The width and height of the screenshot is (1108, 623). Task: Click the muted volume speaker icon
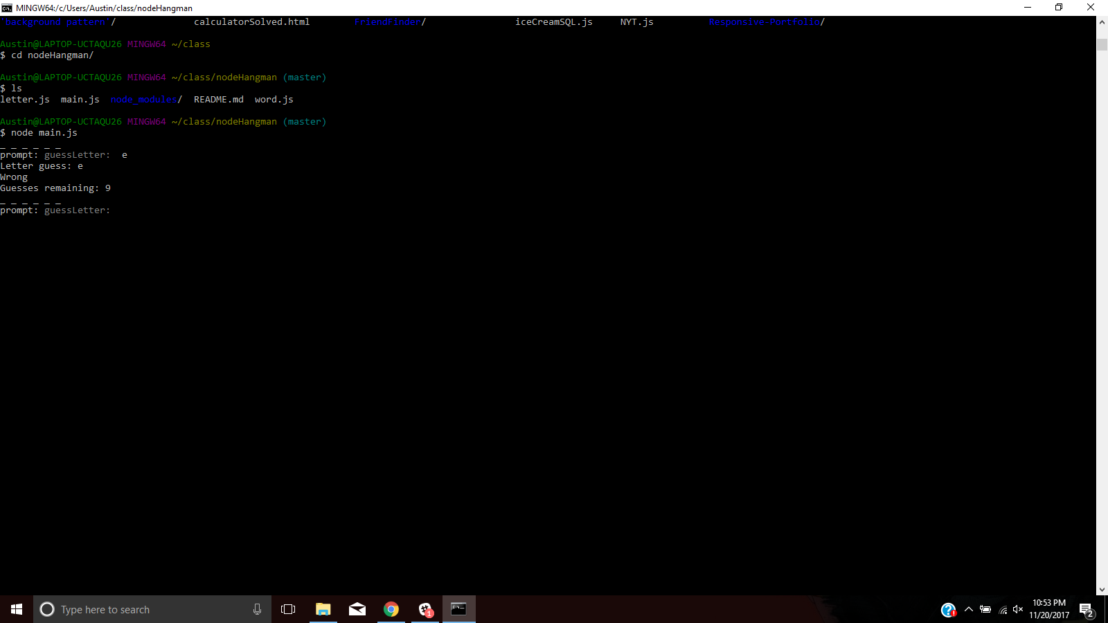tap(1018, 609)
